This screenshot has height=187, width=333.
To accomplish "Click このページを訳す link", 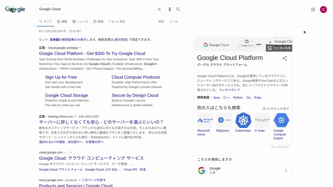I will click(94, 180).
